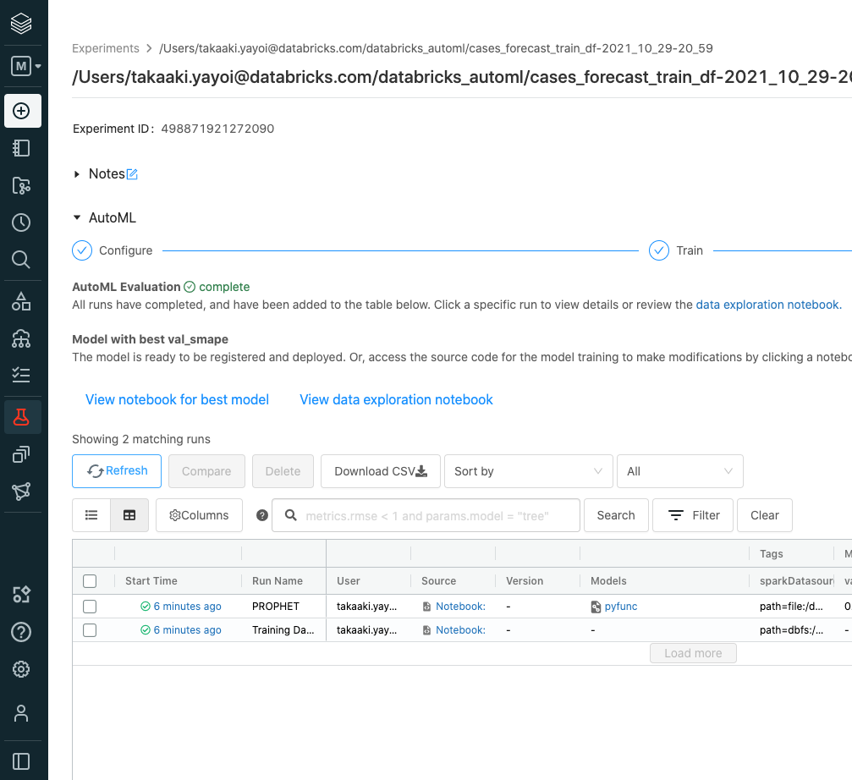Click the Experiment ID value 498871921272090

[217, 129]
